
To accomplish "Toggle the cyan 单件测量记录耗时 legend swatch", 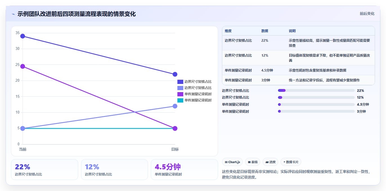I will click(x=180, y=100).
